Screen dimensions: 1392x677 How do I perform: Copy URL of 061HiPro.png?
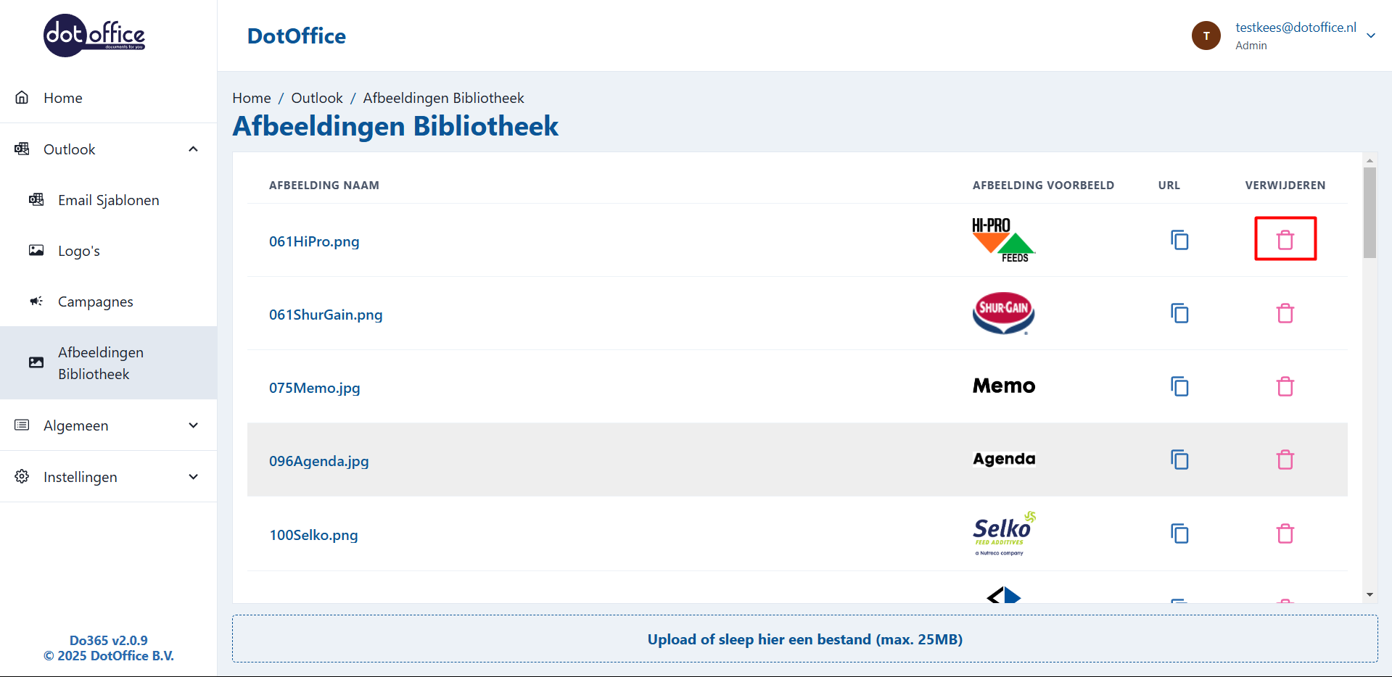(x=1179, y=240)
